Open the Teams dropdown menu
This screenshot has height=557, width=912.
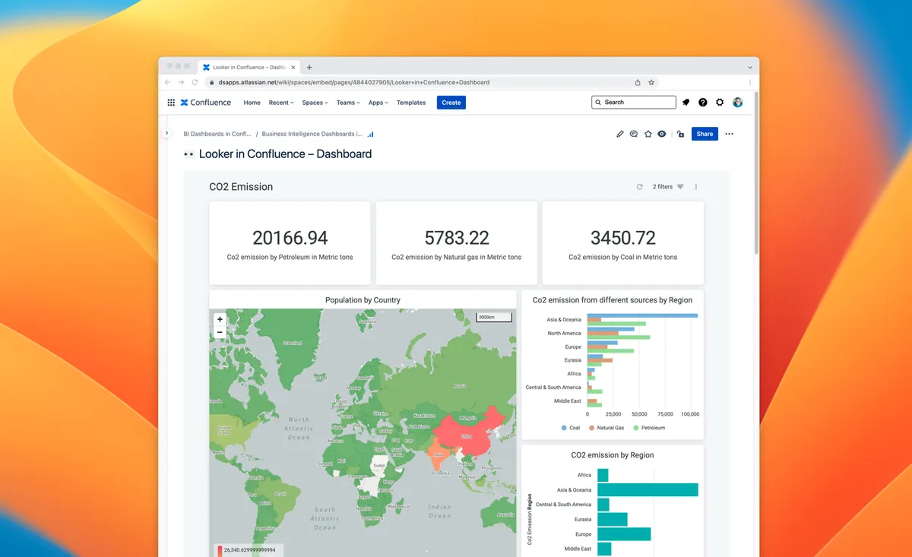coord(348,103)
